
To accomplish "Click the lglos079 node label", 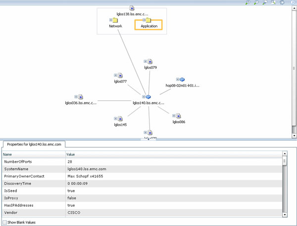I will coord(150,68).
